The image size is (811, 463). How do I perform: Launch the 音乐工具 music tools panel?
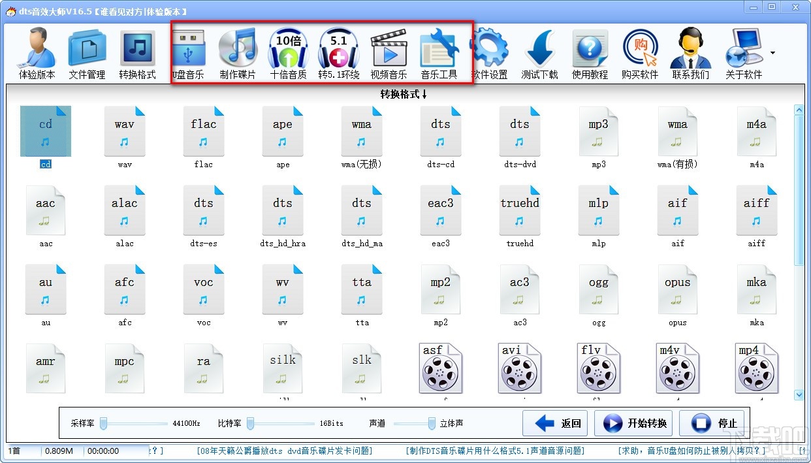[x=439, y=52]
